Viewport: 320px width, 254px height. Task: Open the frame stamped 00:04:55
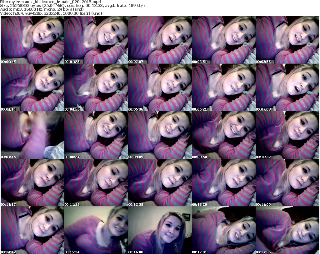click(x=96, y=87)
